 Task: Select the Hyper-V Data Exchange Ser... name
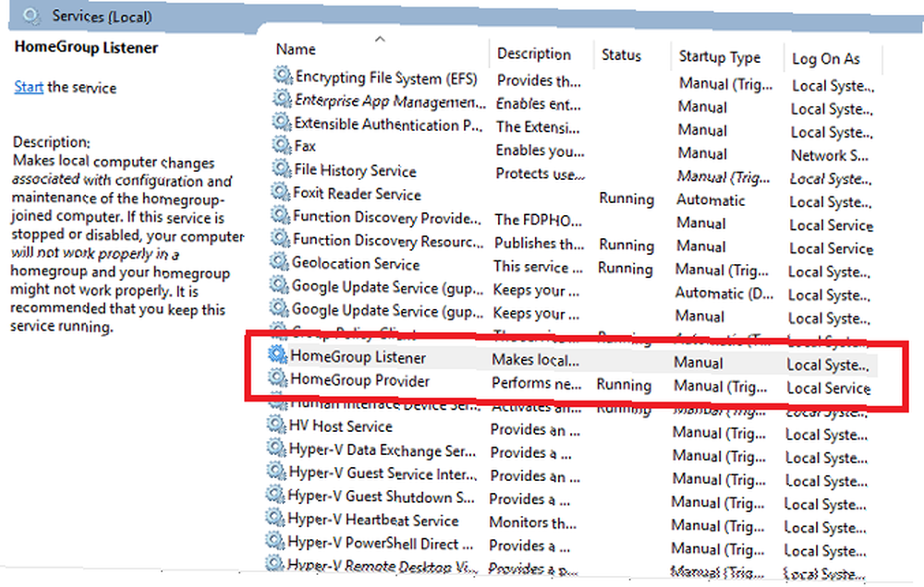click(382, 449)
